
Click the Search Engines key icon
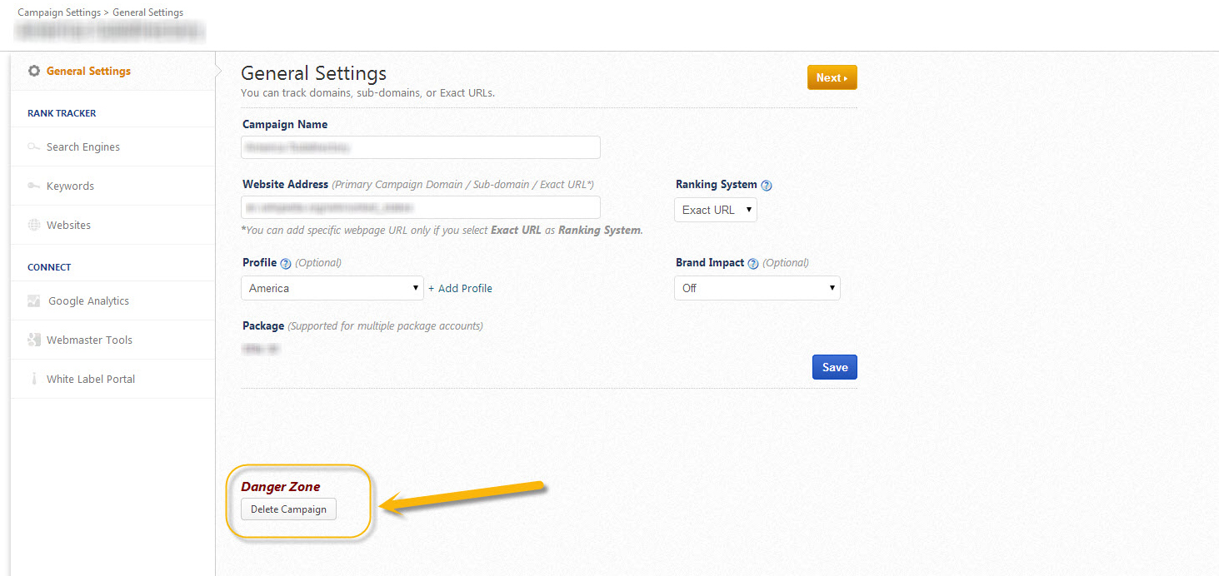pyautogui.click(x=33, y=147)
